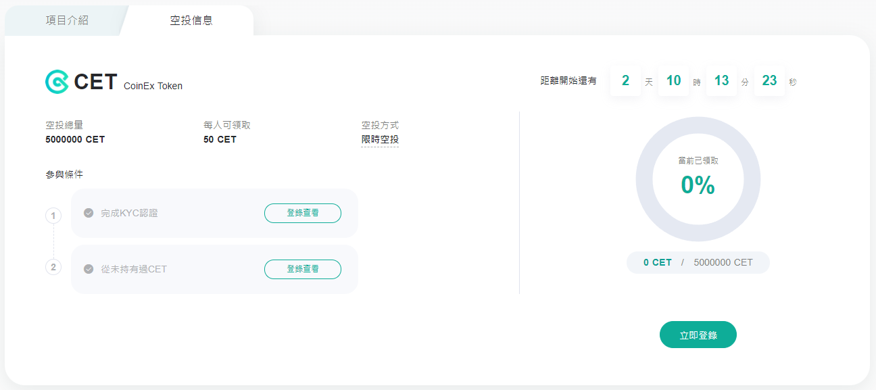Click the CoinEx Token name text
This screenshot has height=390, width=876.
coord(153,86)
